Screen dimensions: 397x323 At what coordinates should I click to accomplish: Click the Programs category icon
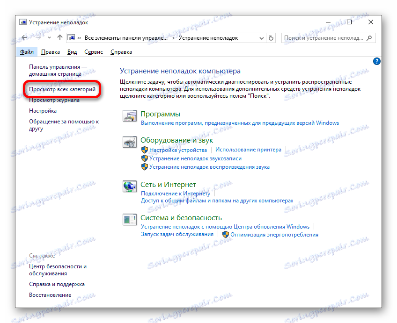click(130, 116)
